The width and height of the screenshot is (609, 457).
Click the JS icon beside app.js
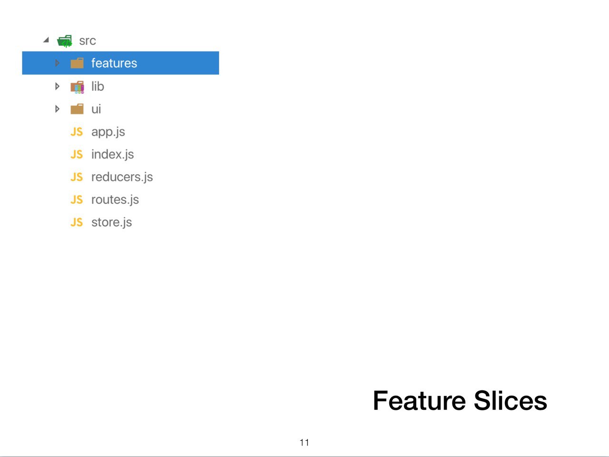point(77,132)
